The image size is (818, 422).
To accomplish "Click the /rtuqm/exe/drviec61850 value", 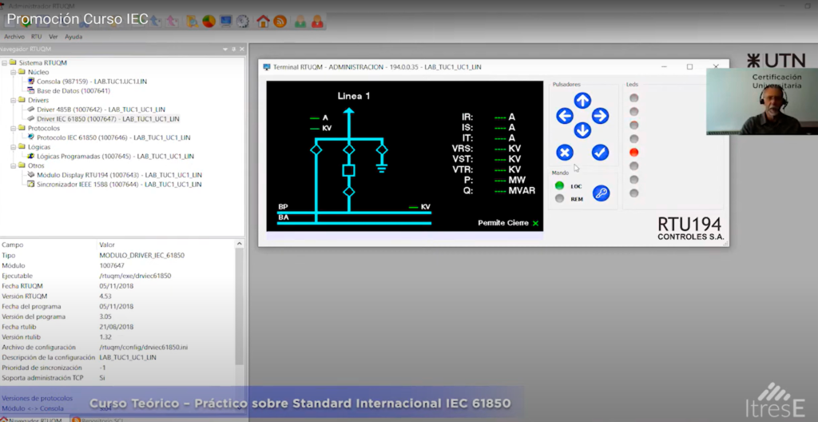I will coord(135,276).
